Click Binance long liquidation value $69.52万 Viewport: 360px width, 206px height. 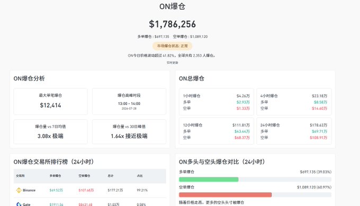click(56, 190)
